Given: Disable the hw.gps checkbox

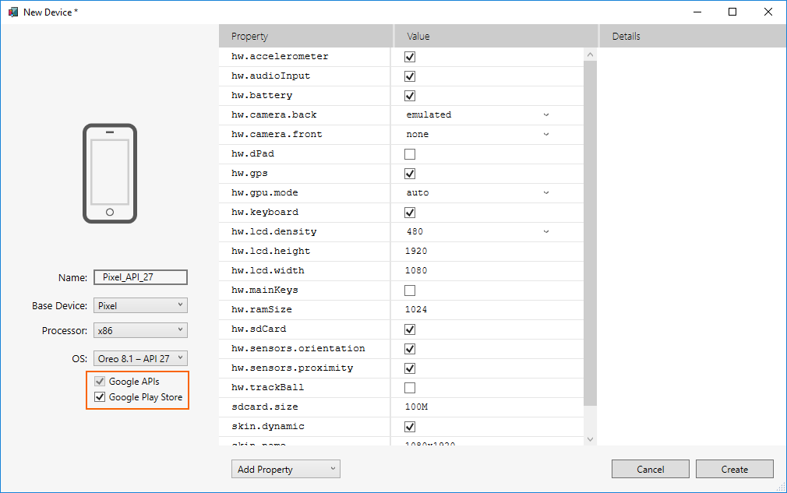Looking at the screenshot, I should click(x=410, y=174).
